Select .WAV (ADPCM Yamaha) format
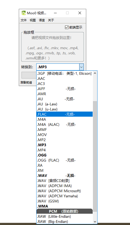Image resolution: width=130 pixels, height=225 pixels. point(65,196)
